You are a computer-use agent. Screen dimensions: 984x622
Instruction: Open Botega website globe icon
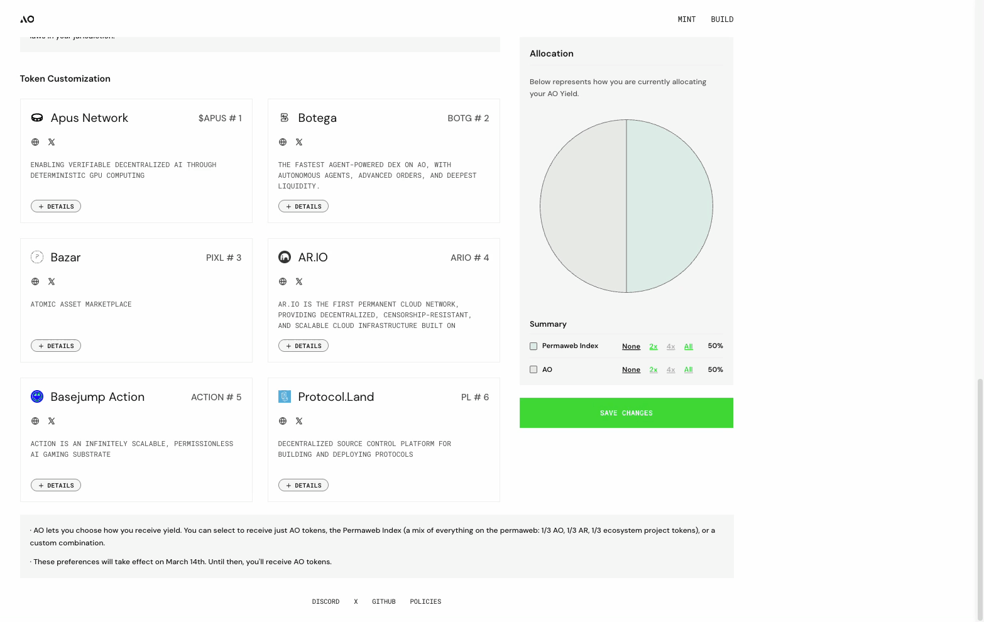[x=283, y=142]
